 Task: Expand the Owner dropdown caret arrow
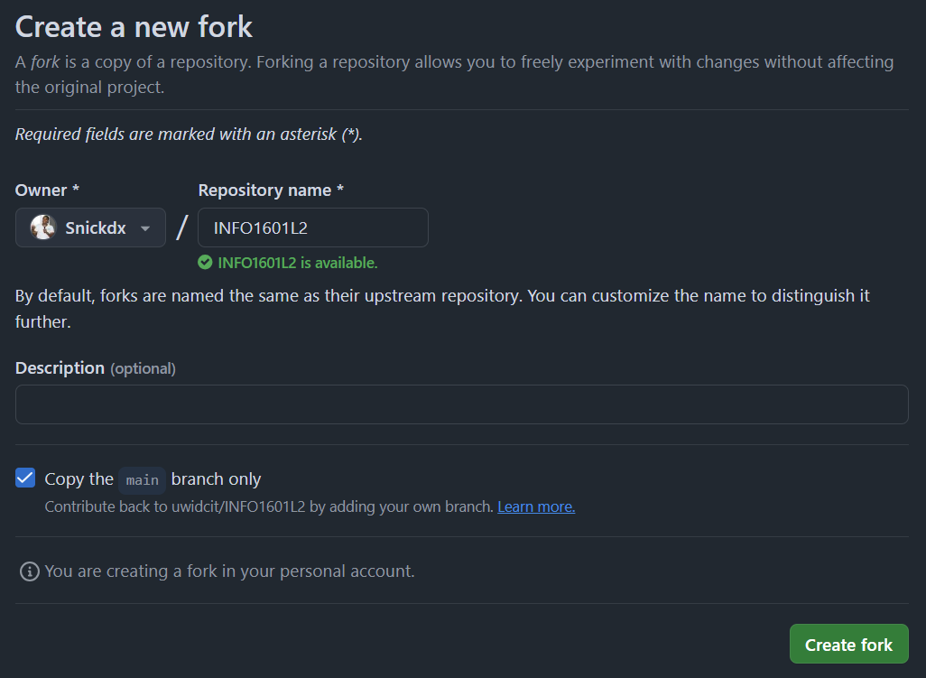145,228
